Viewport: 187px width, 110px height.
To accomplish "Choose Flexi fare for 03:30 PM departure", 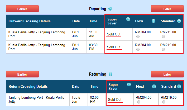I will 138,49.
